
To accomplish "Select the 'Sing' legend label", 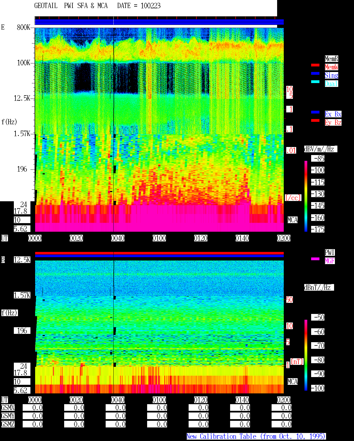I will 331,75.
